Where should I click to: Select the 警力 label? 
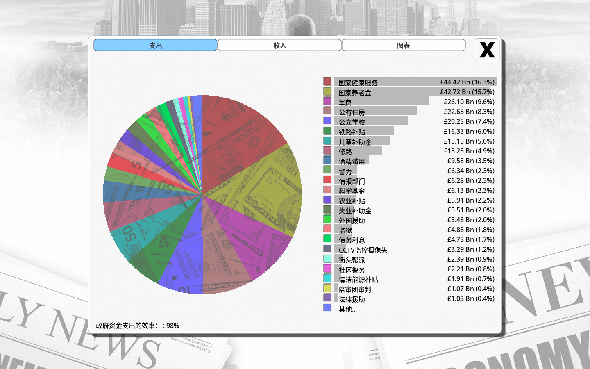point(345,171)
